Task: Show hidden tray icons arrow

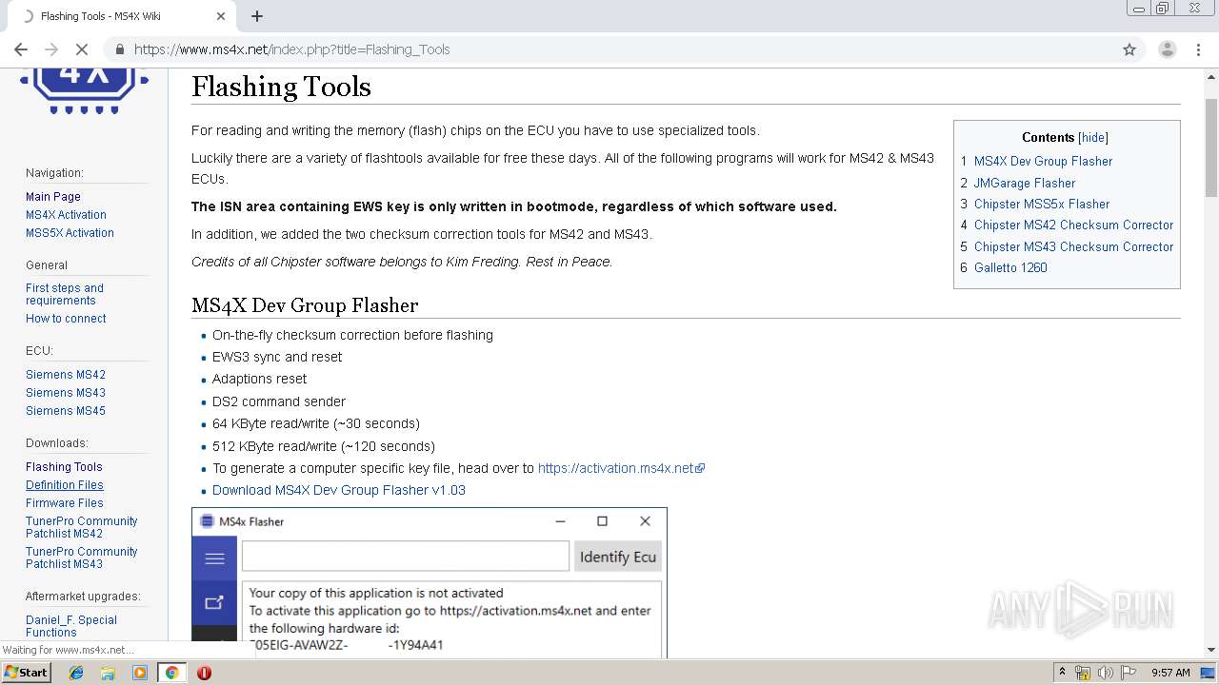Action: click(x=1063, y=673)
